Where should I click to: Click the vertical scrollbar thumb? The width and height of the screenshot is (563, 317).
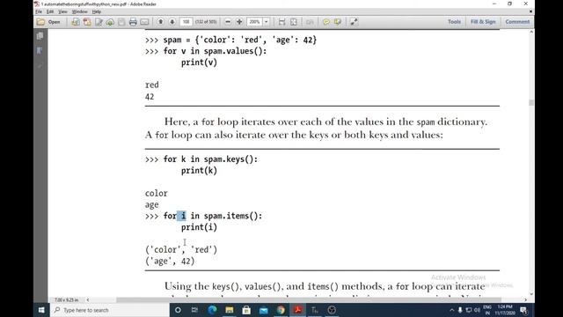pos(531,102)
